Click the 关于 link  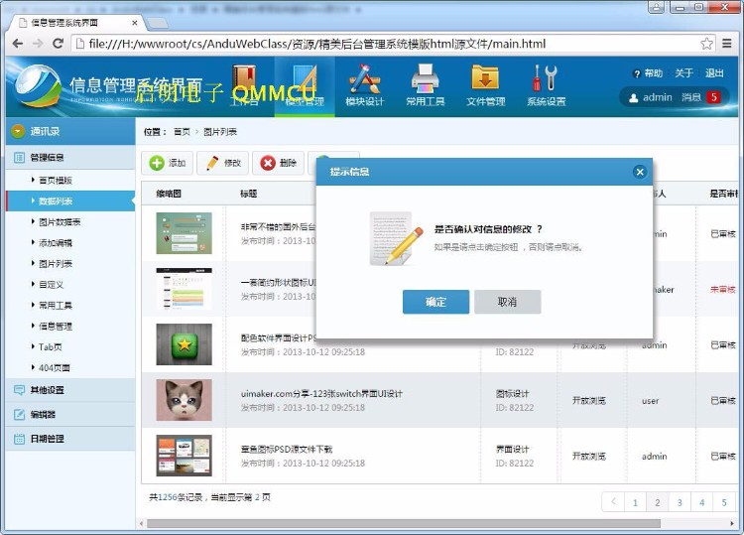pyautogui.click(x=683, y=73)
